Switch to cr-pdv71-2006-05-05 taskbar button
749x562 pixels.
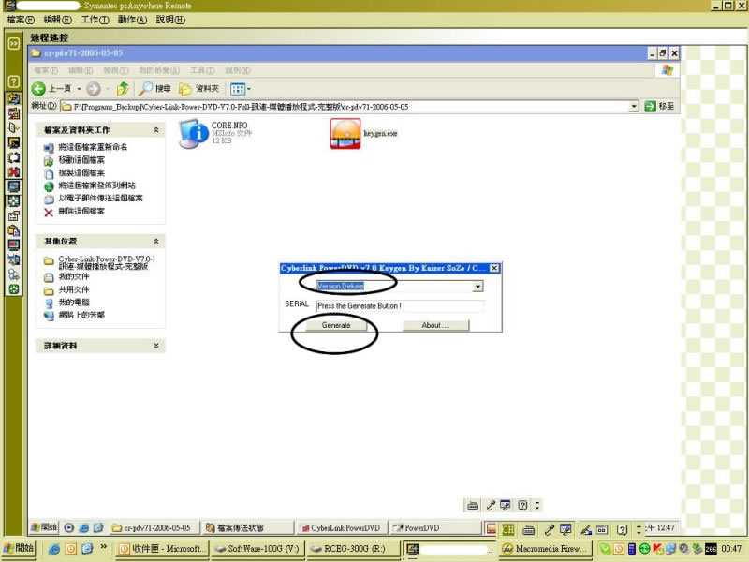[154, 528]
